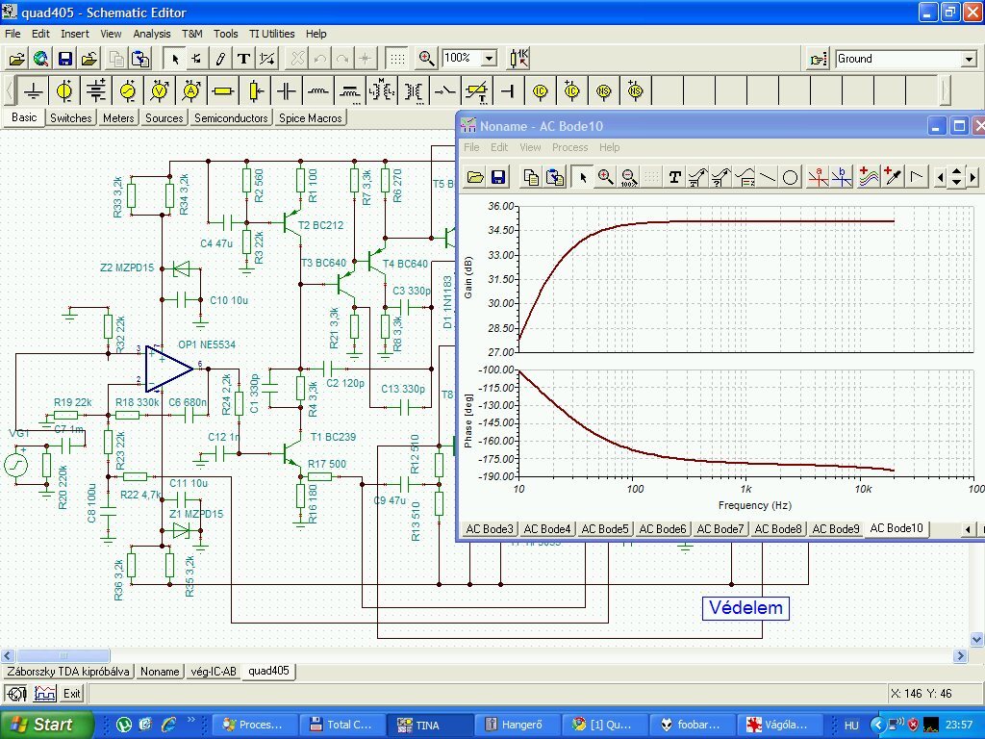Toggle the grid display icon

point(397,59)
